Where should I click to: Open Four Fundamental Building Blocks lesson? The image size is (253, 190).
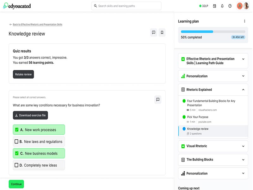point(211,103)
